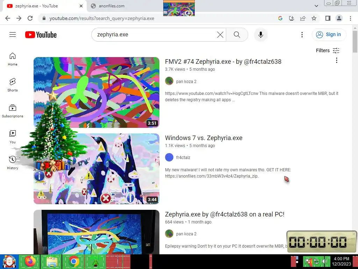Image resolution: width=358 pixels, height=269 pixels.
Task: Click the Sign in button
Action: (329, 35)
